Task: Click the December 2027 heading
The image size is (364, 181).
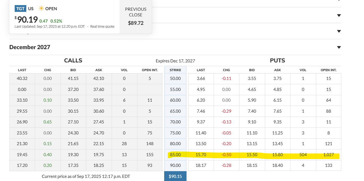Action: point(30,47)
